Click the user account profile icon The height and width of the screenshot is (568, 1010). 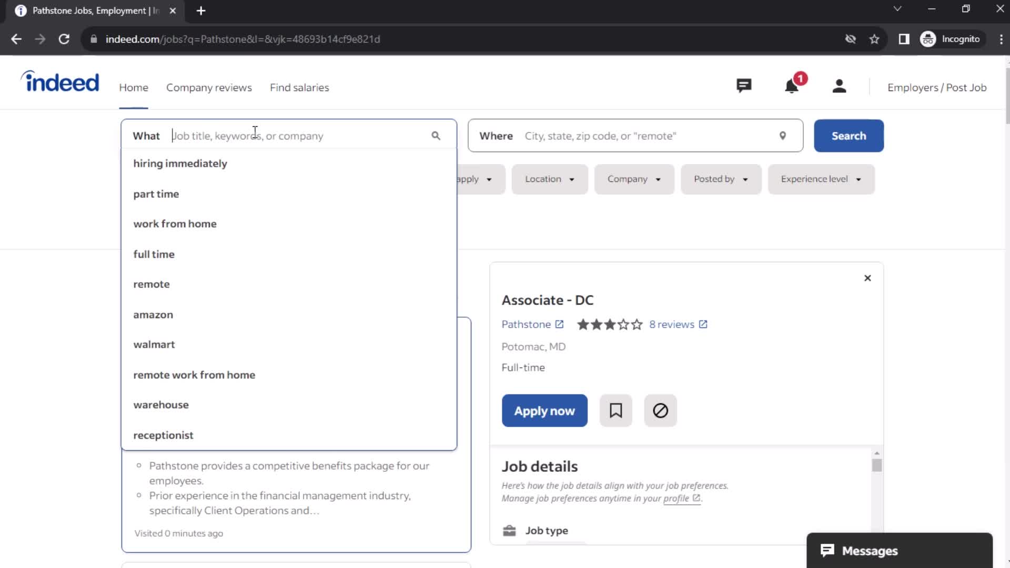click(840, 87)
